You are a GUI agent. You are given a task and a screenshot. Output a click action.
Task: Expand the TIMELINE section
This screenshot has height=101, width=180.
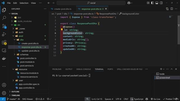[x=16, y=95]
